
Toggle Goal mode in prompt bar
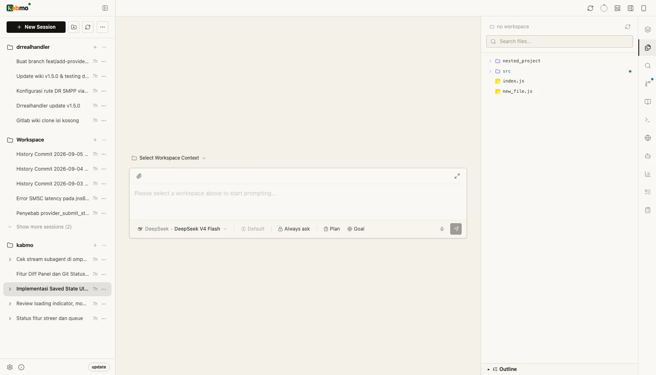[356, 229]
